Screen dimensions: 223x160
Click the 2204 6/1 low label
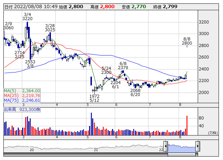(115, 85)
